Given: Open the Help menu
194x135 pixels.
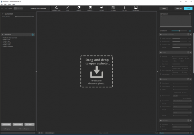Looking at the screenshot, I should (x=14, y=4).
